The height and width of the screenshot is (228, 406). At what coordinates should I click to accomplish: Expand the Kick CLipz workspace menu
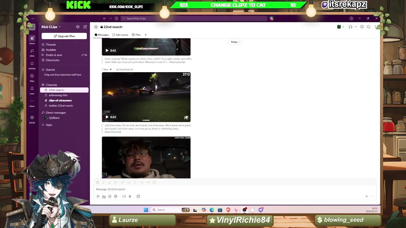[x=51, y=27]
